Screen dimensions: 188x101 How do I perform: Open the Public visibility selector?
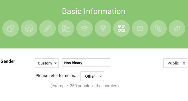pyautogui.click(x=175, y=63)
